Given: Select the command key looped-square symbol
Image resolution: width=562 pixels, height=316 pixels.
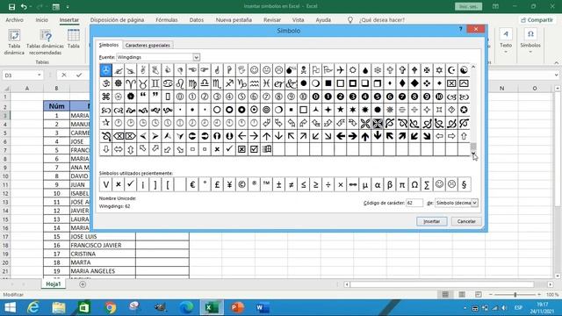Looking at the screenshot, I should click(105, 97).
